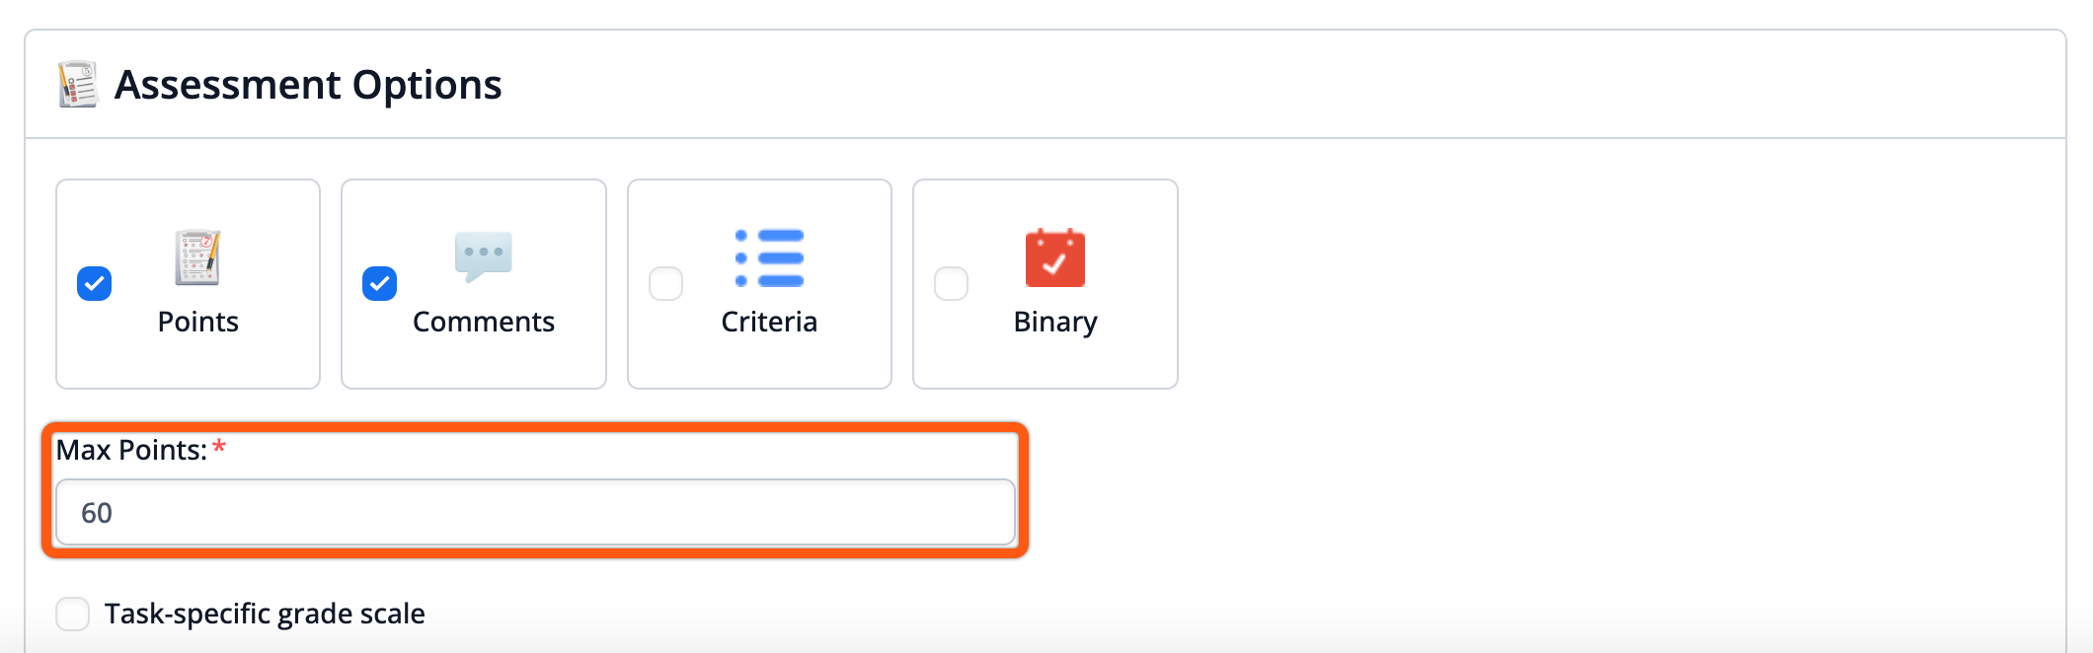
Task: Click the value 60 in Max Points
Action: tap(97, 513)
